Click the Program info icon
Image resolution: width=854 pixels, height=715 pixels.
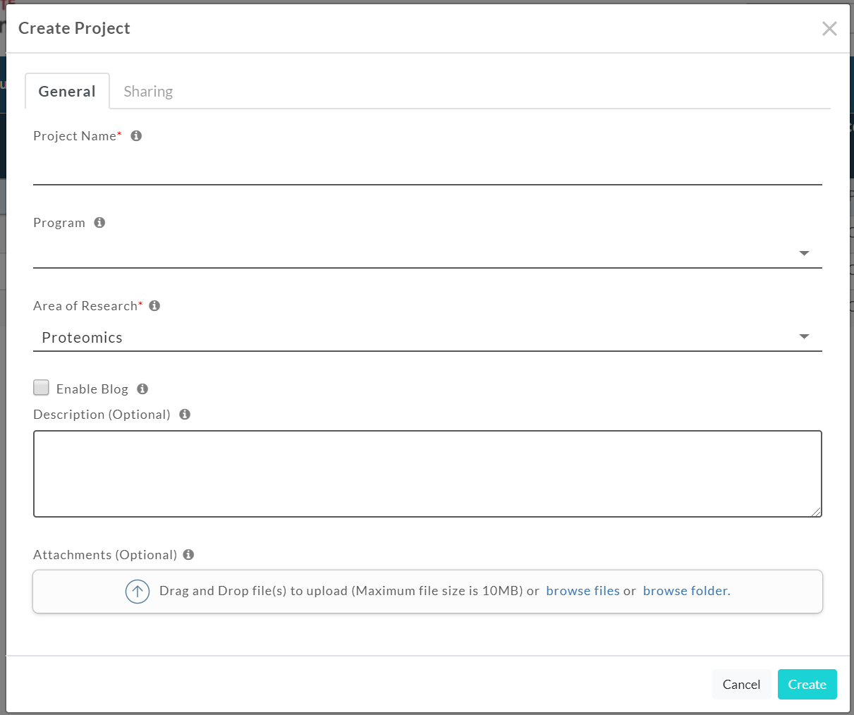point(99,223)
